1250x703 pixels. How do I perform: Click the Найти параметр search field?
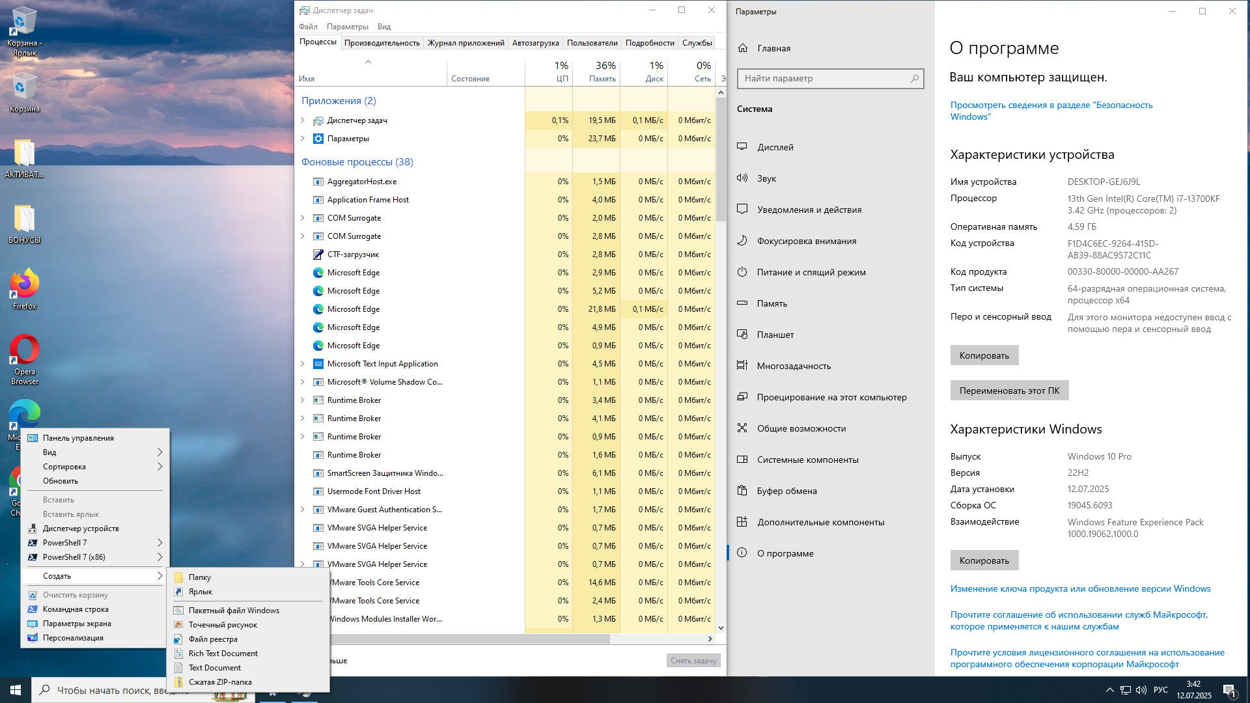[830, 79]
